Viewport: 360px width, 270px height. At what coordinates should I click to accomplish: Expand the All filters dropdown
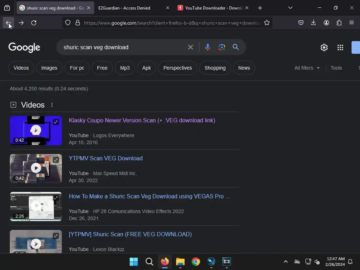coord(307,68)
